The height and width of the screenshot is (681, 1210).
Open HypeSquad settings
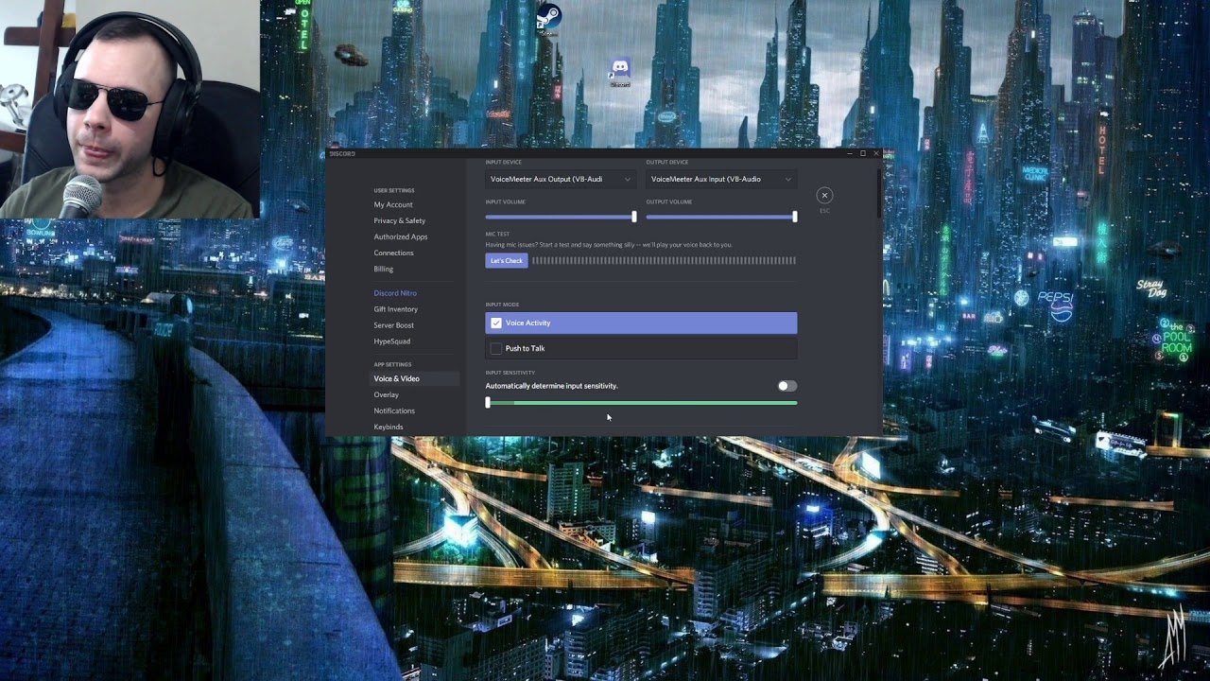pyautogui.click(x=392, y=341)
